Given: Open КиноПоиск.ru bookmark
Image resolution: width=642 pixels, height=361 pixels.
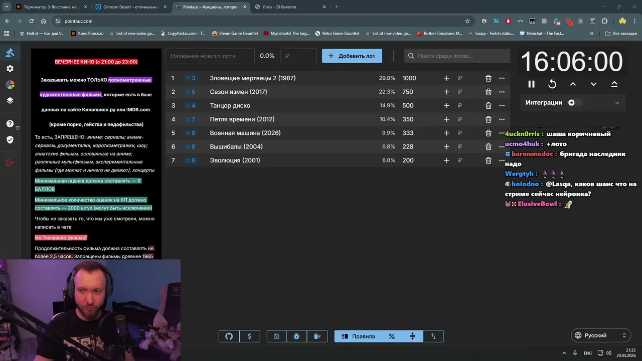Looking at the screenshot, I should (x=87, y=34).
